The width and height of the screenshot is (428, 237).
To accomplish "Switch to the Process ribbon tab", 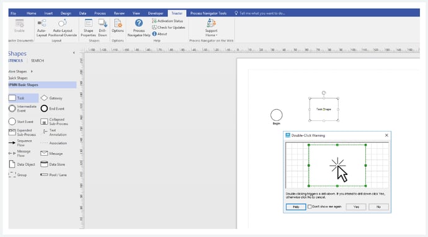I will [x=100, y=13].
